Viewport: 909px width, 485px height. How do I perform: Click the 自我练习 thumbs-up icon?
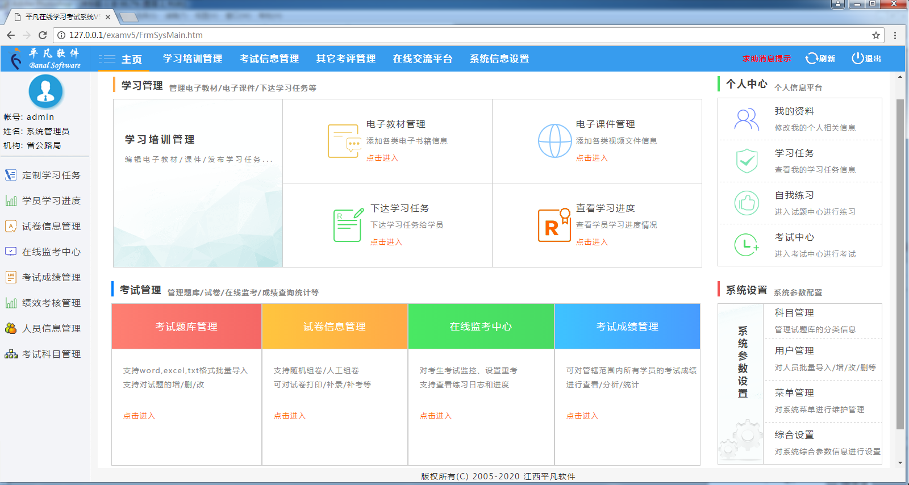click(x=747, y=203)
